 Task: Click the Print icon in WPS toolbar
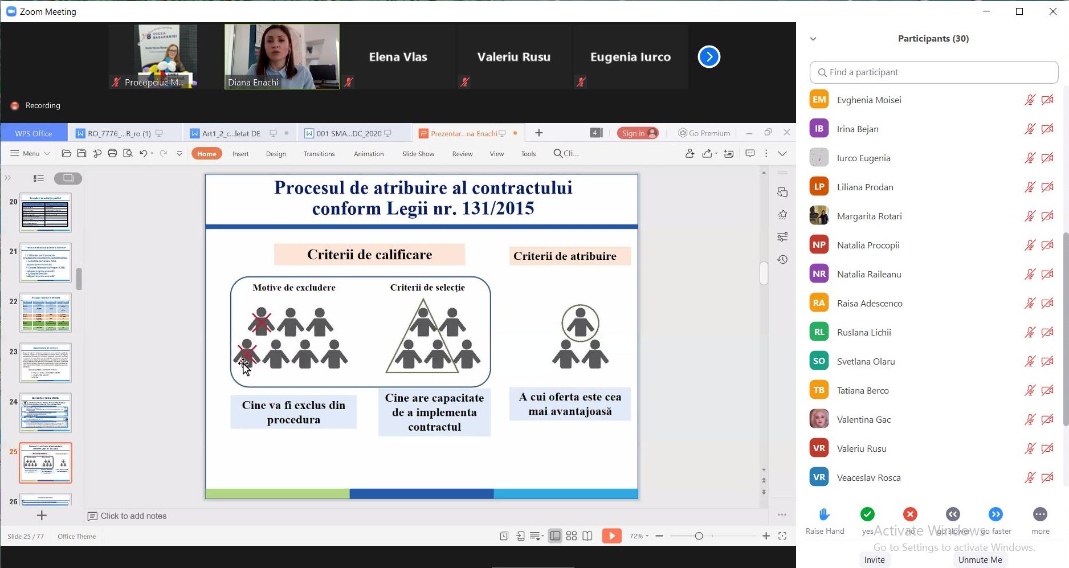pos(112,153)
